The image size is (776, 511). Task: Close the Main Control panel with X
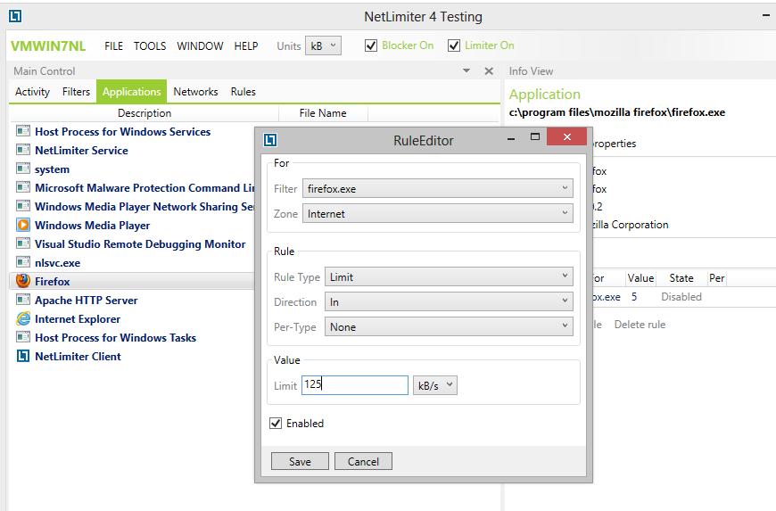[488, 71]
